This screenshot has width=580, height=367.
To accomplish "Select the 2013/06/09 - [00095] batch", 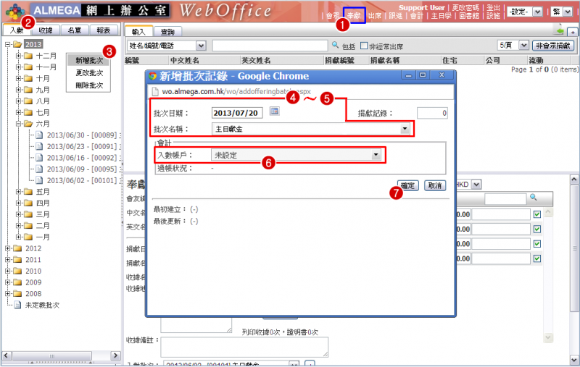I will click(x=81, y=169).
